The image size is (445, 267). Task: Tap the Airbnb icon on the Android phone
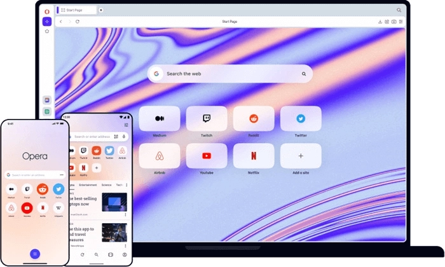point(122,151)
